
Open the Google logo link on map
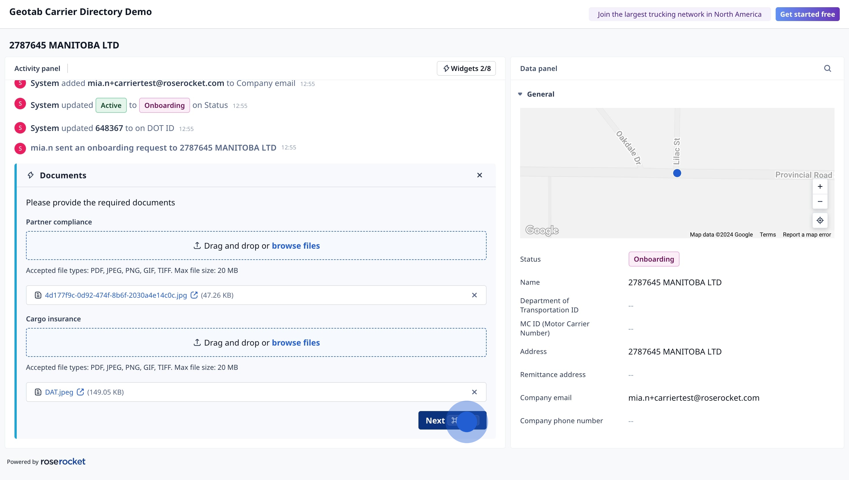pyautogui.click(x=542, y=230)
